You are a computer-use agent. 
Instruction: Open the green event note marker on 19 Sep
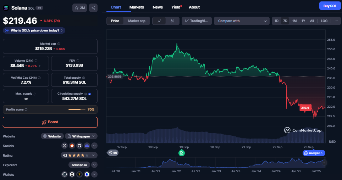click(x=182, y=153)
